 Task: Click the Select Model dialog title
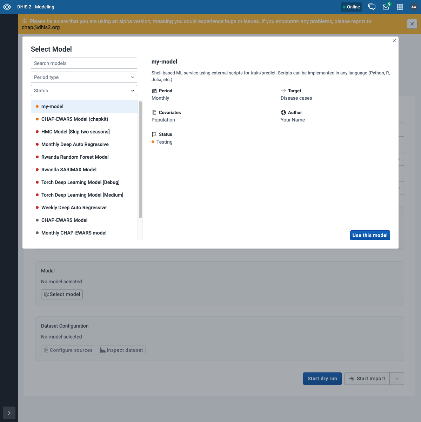point(51,49)
